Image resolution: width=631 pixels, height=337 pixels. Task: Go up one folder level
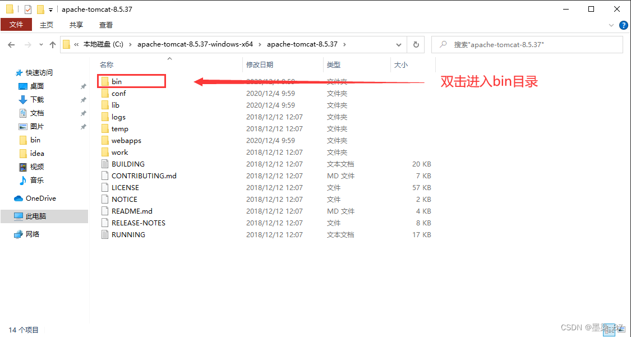click(x=52, y=45)
